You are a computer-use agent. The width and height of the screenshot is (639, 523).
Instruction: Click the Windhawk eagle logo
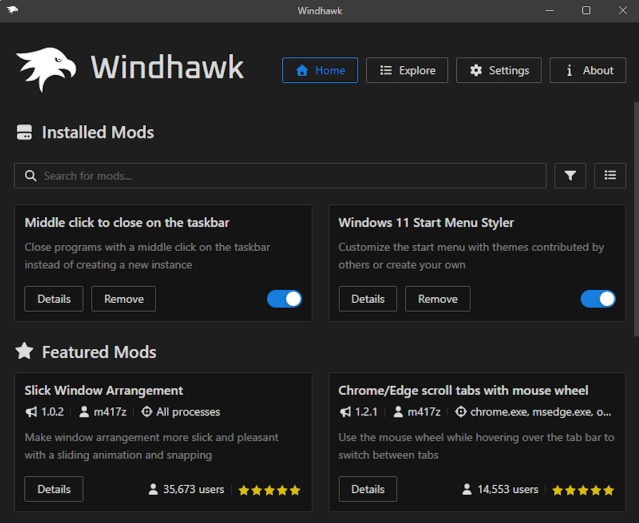pyautogui.click(x=46, y=69)
